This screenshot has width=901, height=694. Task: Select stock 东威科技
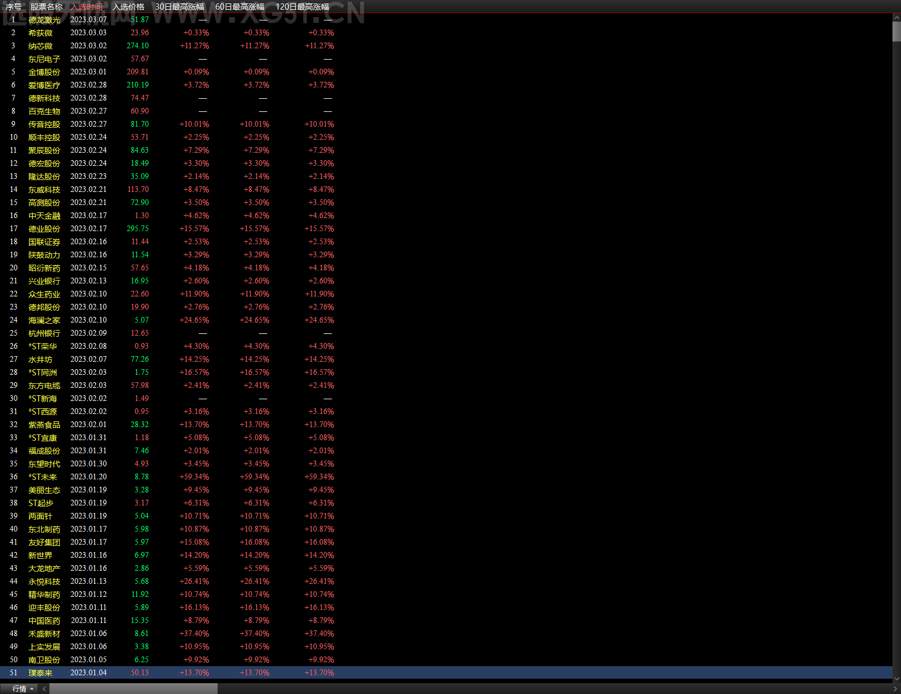[44, 190]
